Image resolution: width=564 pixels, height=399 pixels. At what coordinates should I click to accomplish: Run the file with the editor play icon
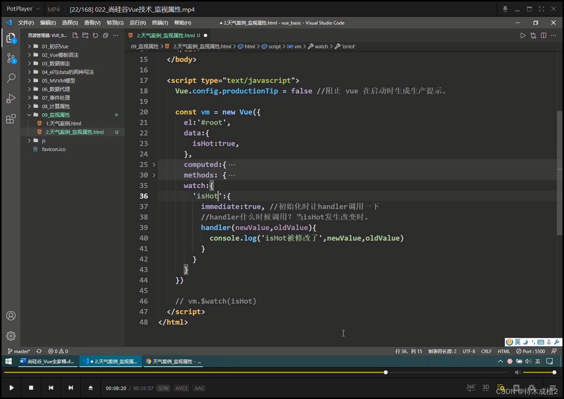523,35
